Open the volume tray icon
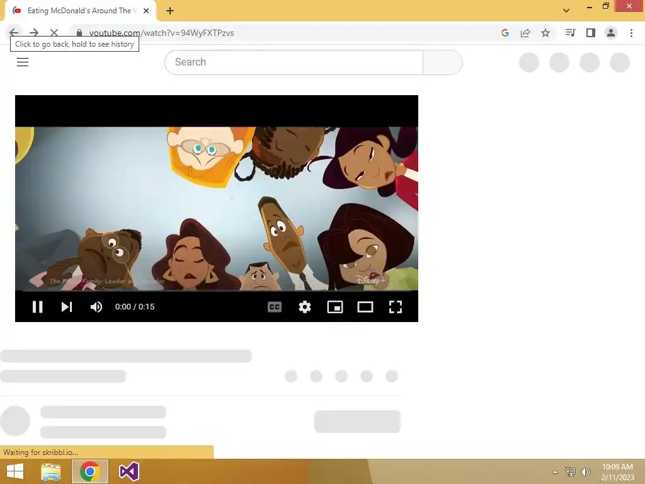 tap(586, 471)
